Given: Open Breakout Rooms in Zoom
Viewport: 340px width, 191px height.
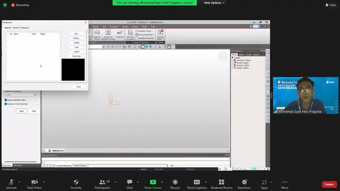Looking at the screenshot, I should (222, 184).
